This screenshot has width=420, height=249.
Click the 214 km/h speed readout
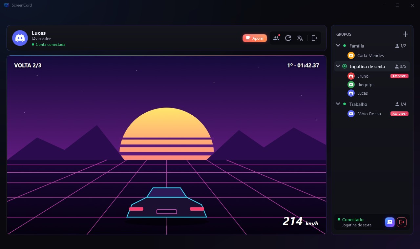301,221
